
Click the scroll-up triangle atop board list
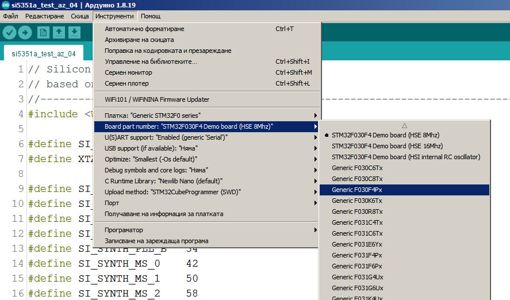[404, 125]
